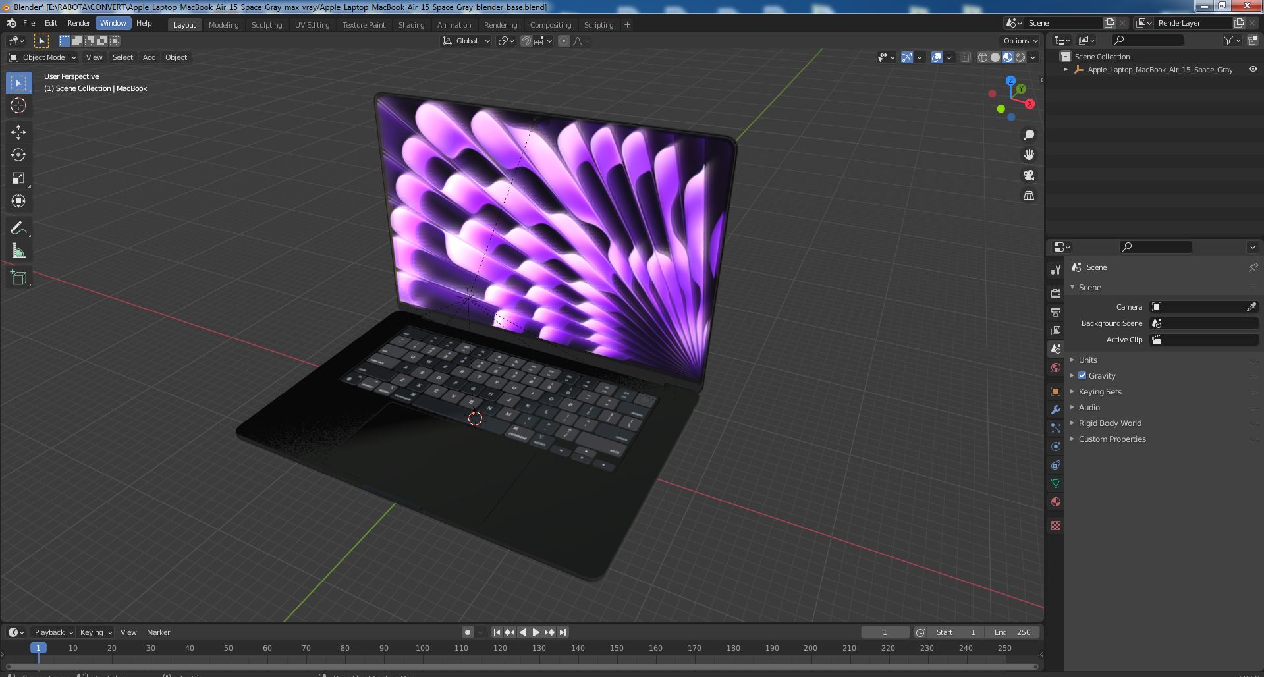Switch to the Shading workspace tab

click(x=411, y=25)
